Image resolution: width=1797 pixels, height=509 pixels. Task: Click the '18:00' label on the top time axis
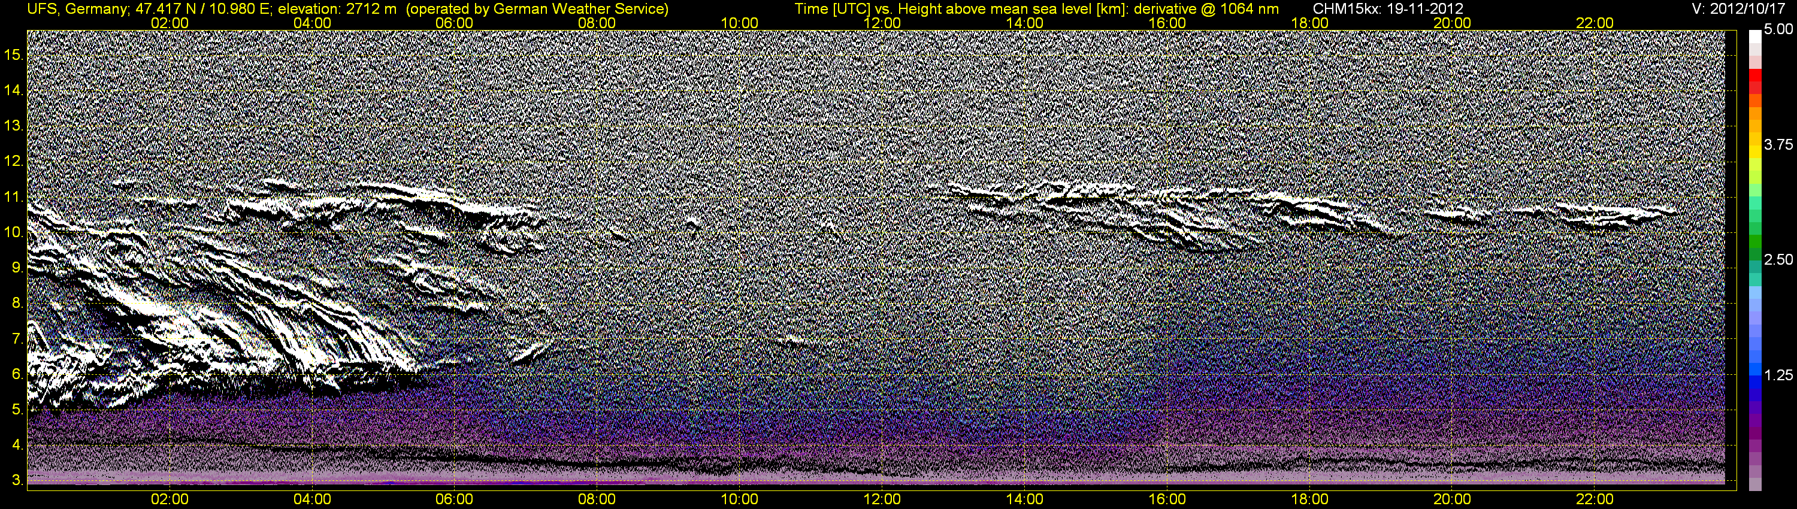pos(1310,23)
